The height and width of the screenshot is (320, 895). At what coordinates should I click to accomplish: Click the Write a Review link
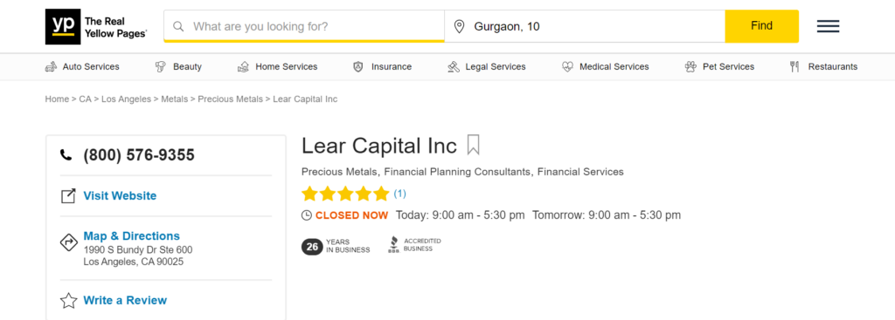(x=125, y=300)
